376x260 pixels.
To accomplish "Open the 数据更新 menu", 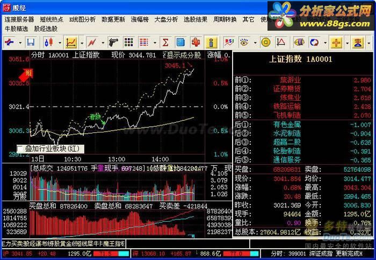I will 113,19.
